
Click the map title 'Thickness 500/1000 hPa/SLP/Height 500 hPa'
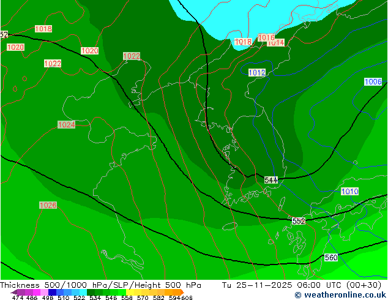click(100, 285)
